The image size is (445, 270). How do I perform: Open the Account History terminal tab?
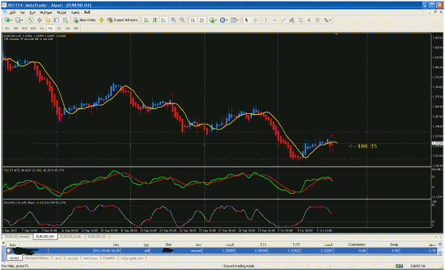point(37,258)
